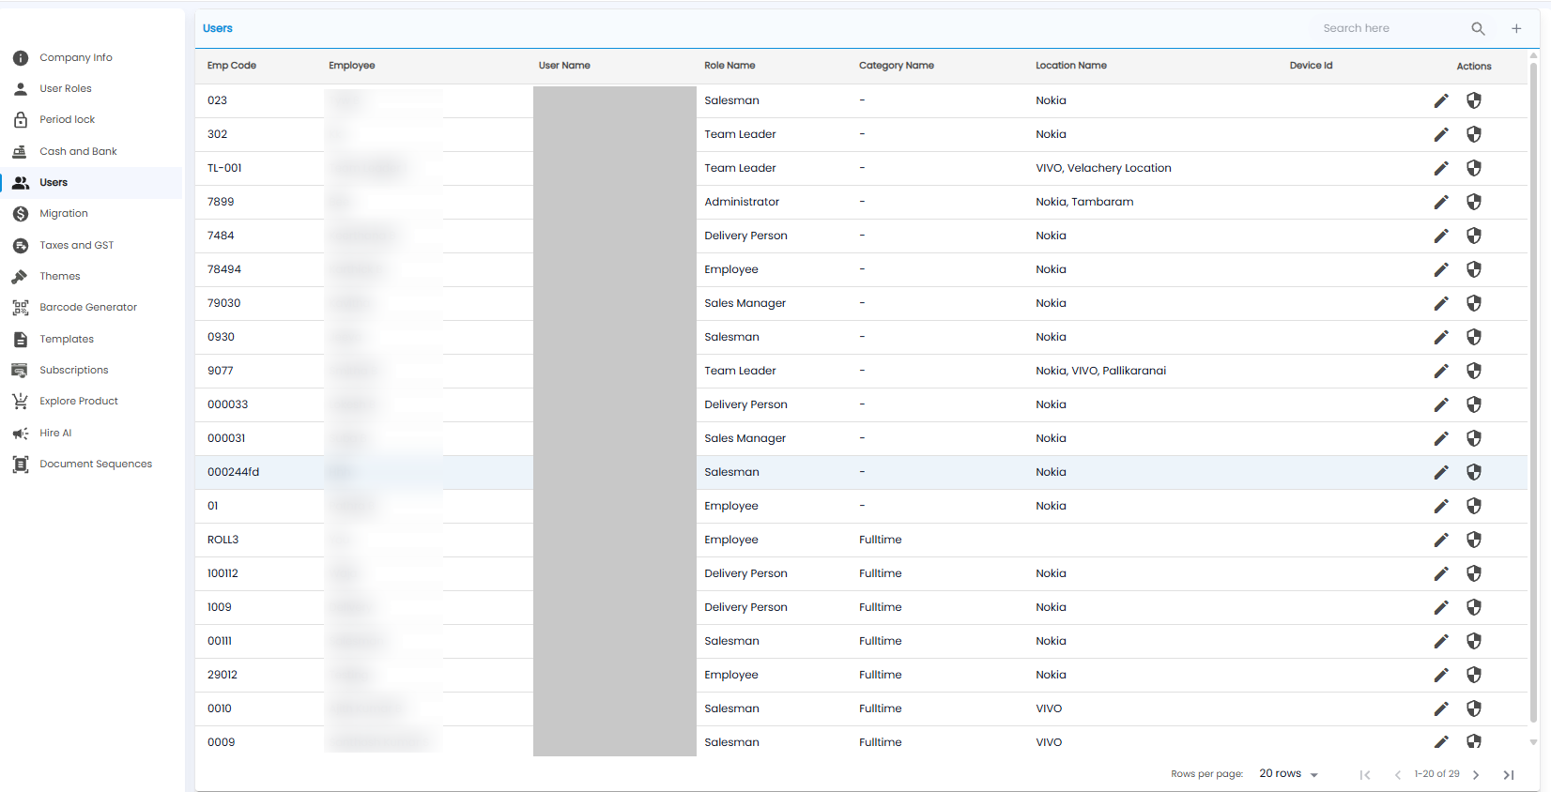Focus the Search here field

1390,29
